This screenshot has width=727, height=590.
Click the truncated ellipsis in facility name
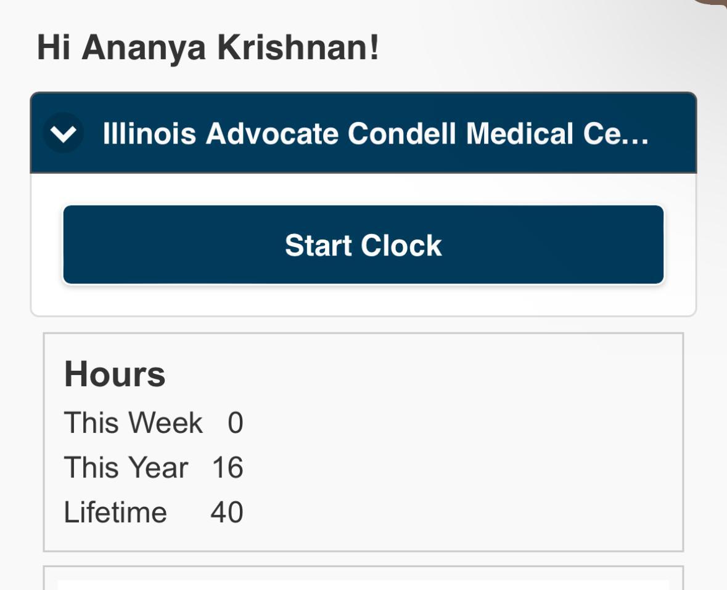point(637,135)
